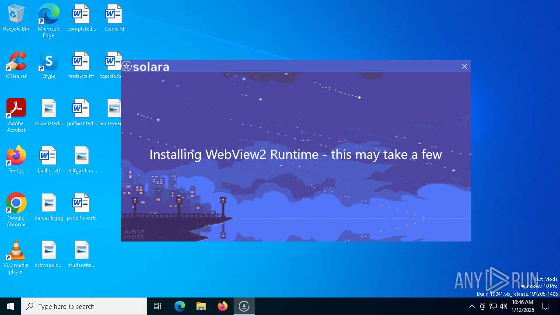Open Firefox desktop shortcut
The height and width of the screenshot is (315, 560).
point(16,160)
